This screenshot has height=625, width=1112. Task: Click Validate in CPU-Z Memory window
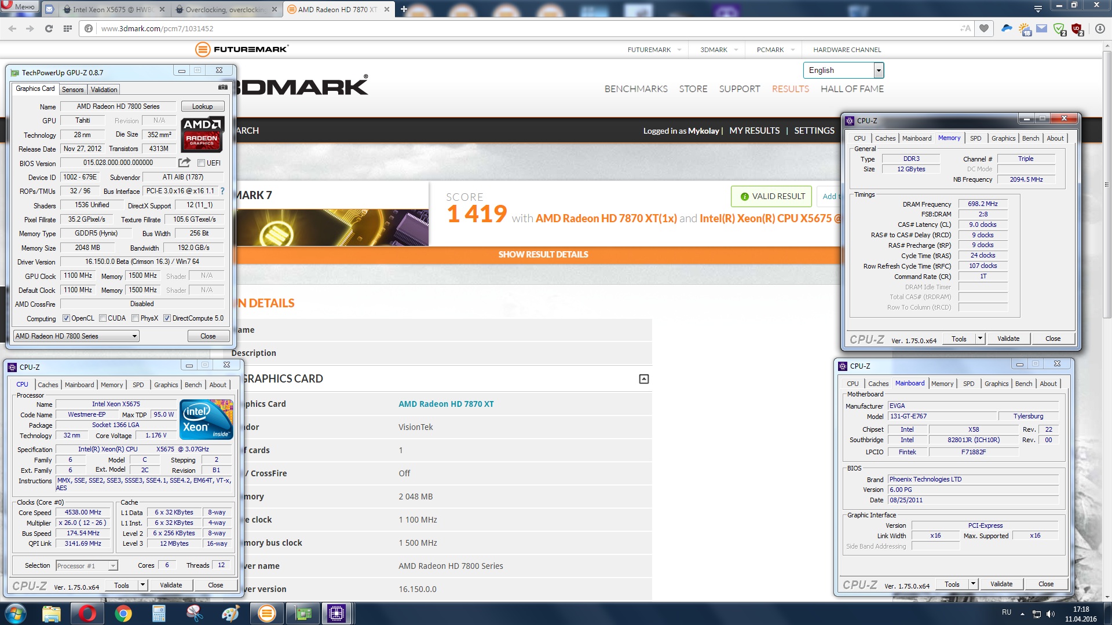1008,339
